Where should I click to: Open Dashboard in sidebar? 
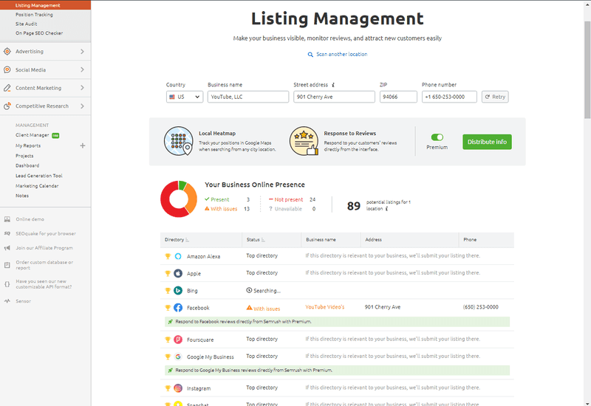tap(27, 165)
